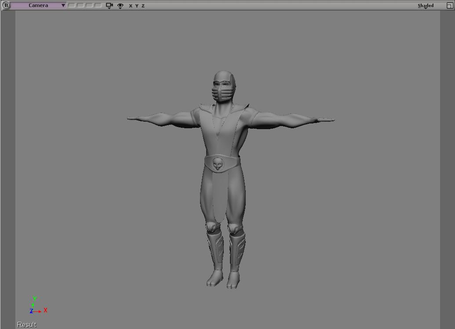Image resolution: width=455 pixels, height=329 pixels.
Task: Click the viewport maximize/restore icon
Action: pos(450,6)
